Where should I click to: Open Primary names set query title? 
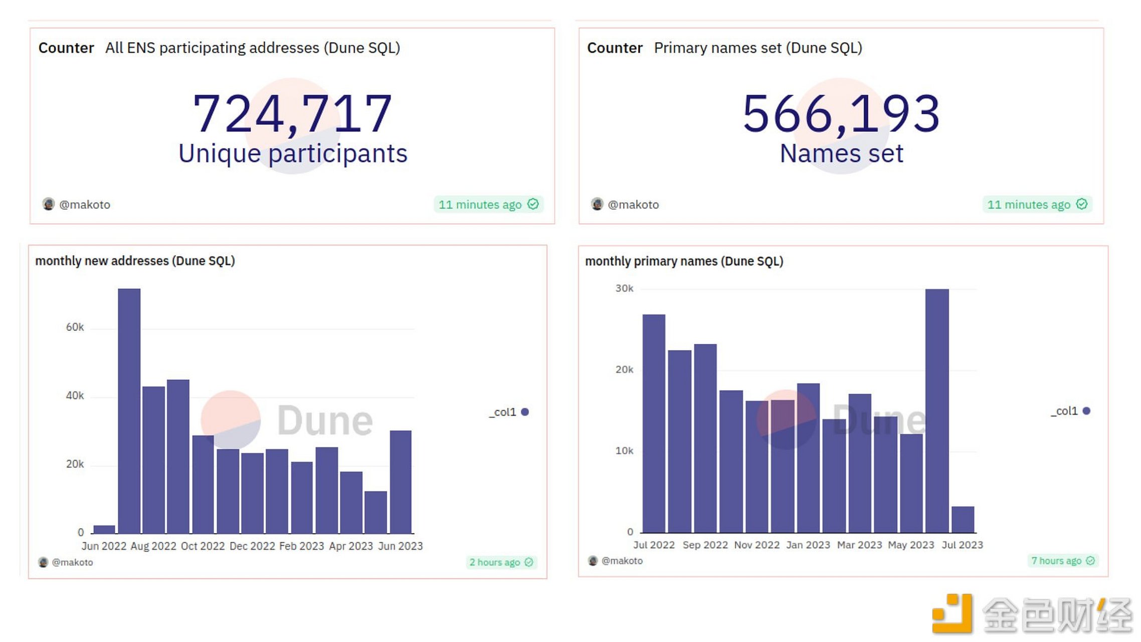pos(758,48)
